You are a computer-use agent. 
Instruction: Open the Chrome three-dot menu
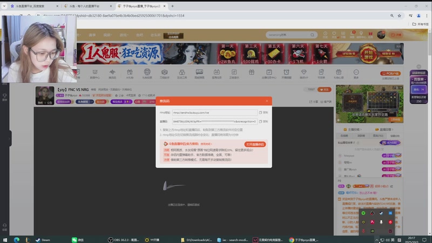point(427,16)
